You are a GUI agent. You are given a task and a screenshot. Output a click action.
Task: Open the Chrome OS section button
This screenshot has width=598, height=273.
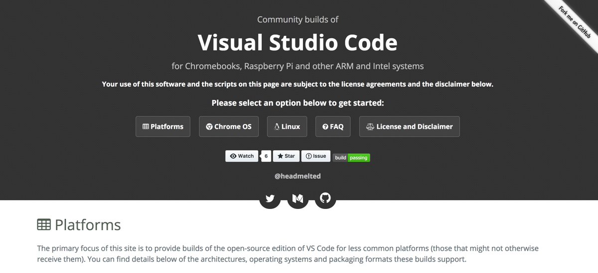[x=229, y=127]
